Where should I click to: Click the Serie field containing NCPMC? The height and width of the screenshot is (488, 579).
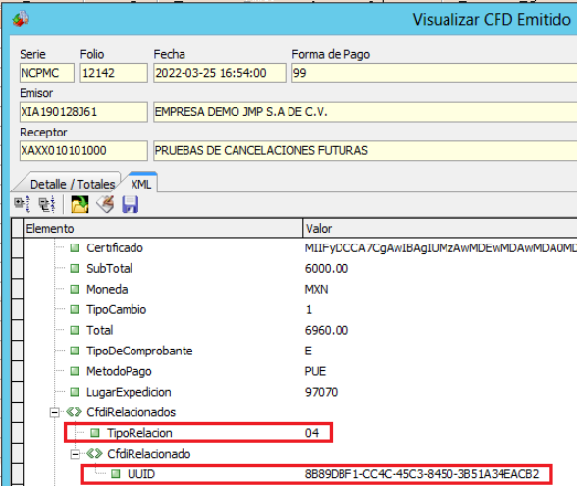click(x=47, y=73)
